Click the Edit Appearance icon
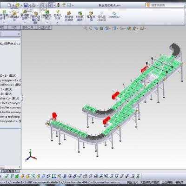The width and height of the screenshot is (186, 186). [x=129, y=28]
